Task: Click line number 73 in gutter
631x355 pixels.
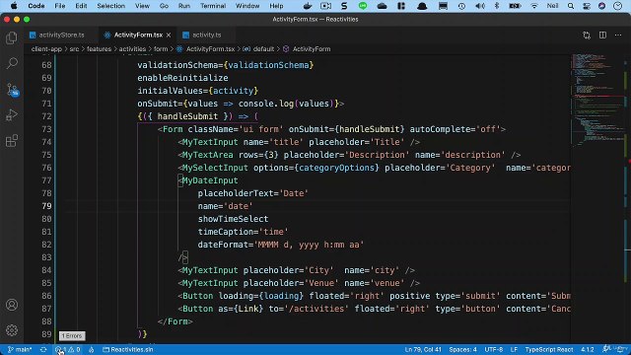Action: point(46,129)
